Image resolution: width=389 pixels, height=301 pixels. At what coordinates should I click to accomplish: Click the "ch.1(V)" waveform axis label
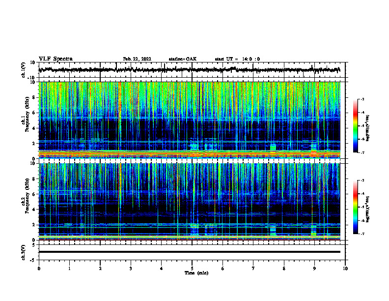(24, 70)
